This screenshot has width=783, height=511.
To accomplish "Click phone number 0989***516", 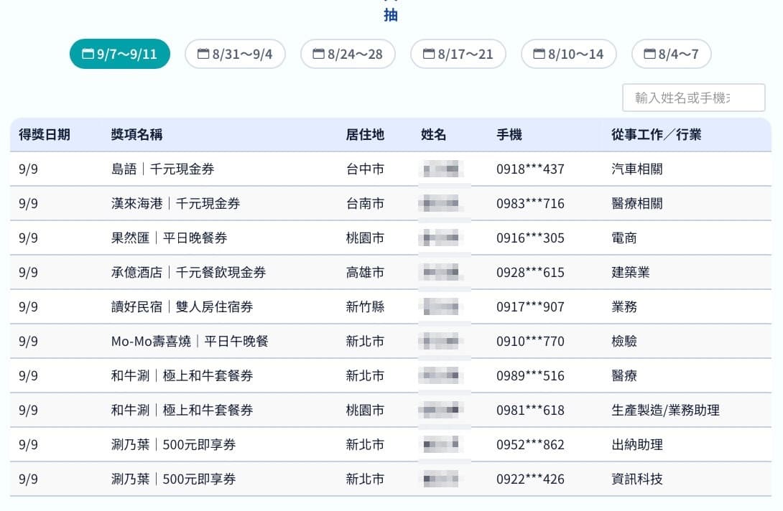I will [530, 376].
